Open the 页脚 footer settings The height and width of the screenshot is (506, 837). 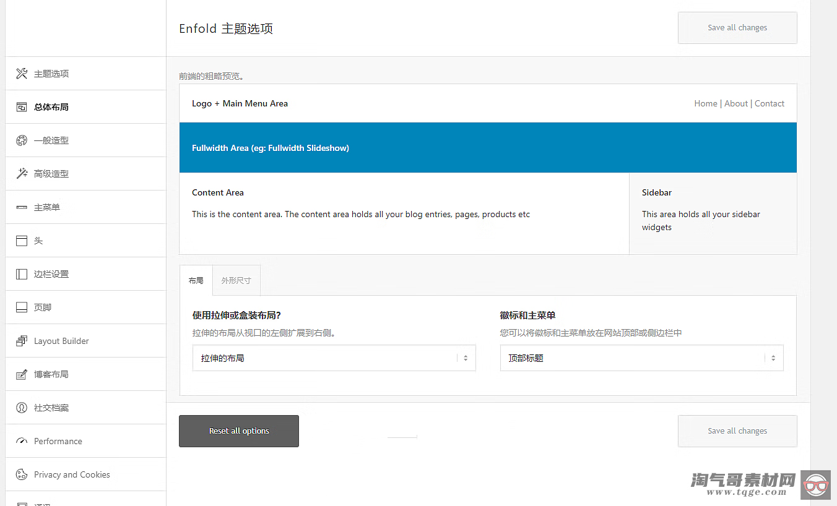tap(85, 307)
